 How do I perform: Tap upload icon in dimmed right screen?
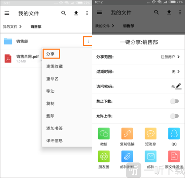coord(169,12)
